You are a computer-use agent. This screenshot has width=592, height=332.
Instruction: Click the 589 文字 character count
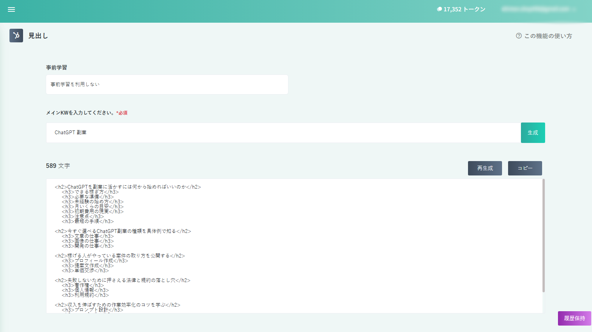click(58, 166)
